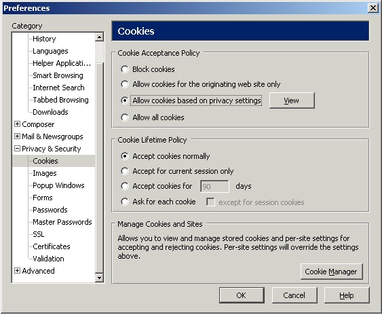Click the days input field showing 90
The height and width of the screenshot is (315, 382).
pyautogui.click(x=214, y=187)
